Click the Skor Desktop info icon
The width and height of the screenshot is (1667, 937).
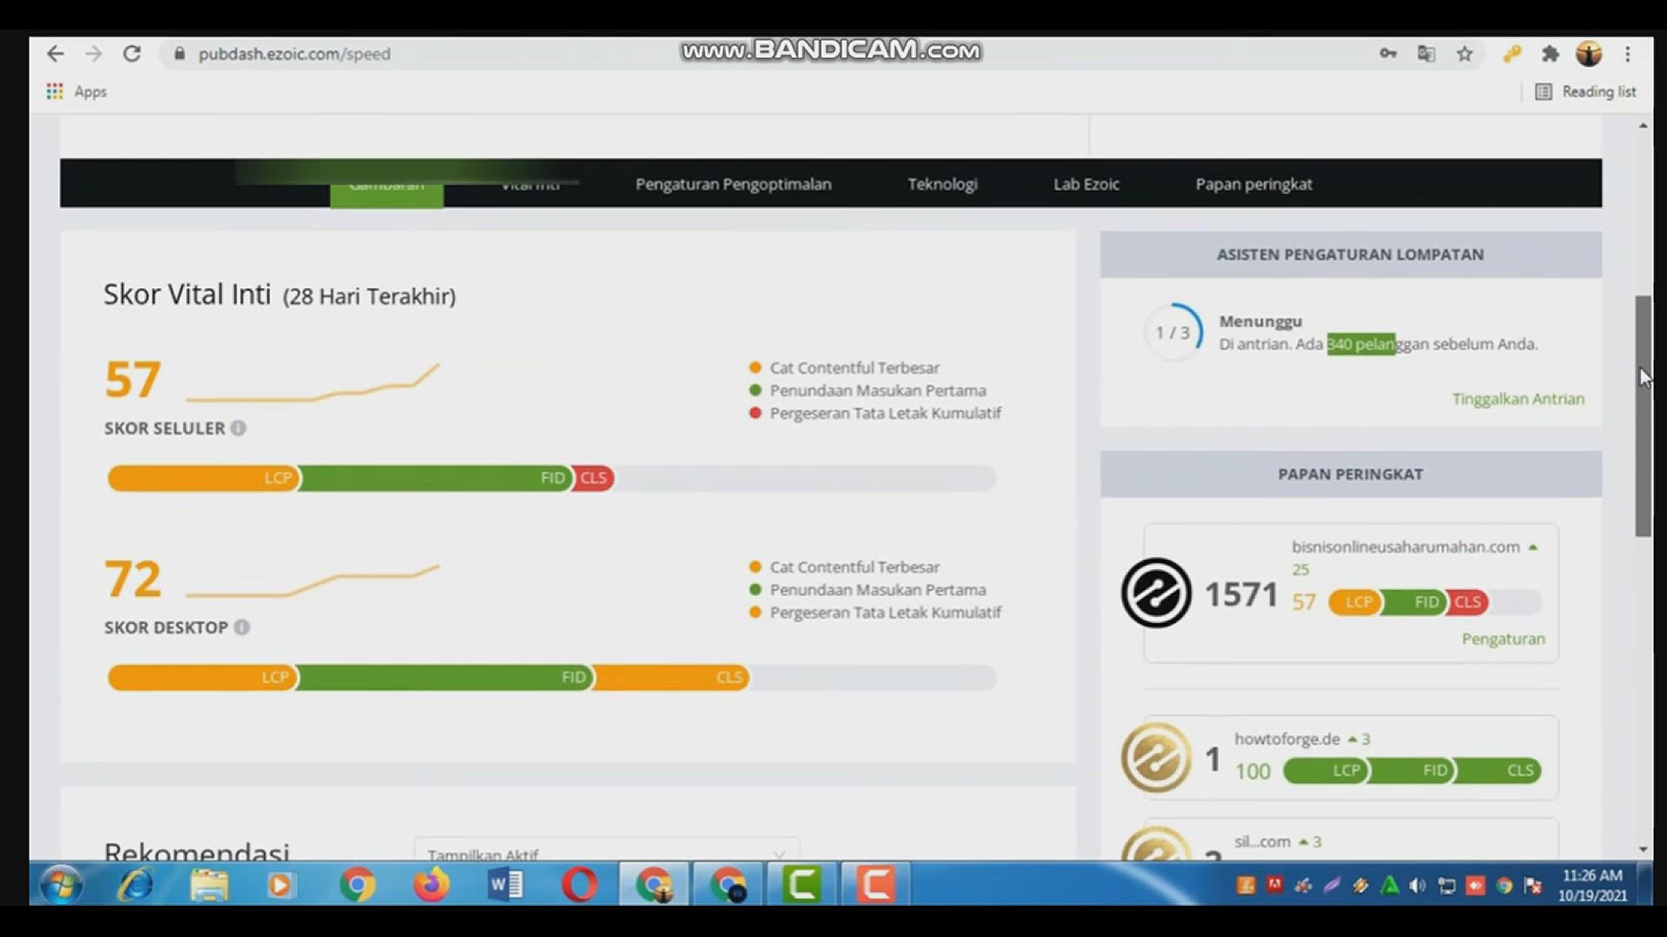(x=242, y=627)
